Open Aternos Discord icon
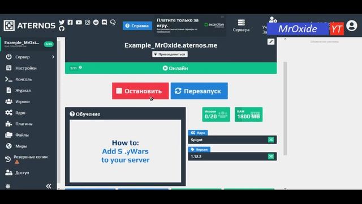The image size is (362, 204). 104,22
